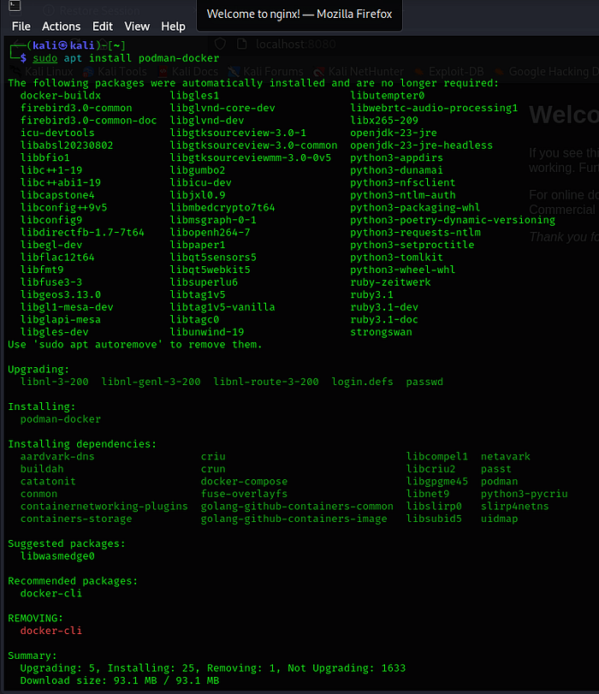The image size is (599, 694).
Task: Click the 'slirp4netns' dependency
Action: pos(515,507)
